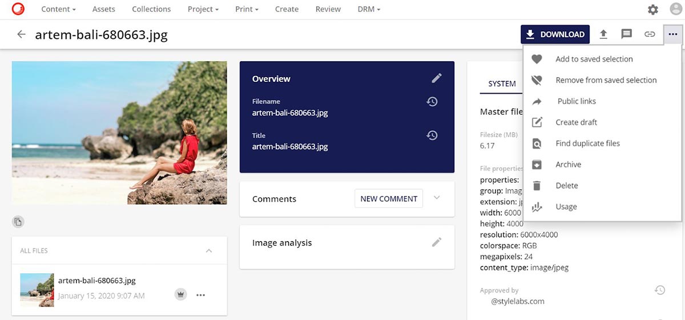Click the Filesize value 6.17
This screenshot has width=685, height=320.
(x=487, y=146)
